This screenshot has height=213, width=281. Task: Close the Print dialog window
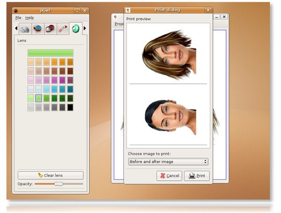(208, 10)
